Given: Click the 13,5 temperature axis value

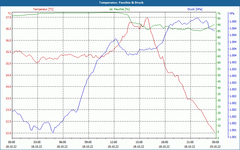Looking at the screenshot, I should pyautogui.click(x=8, y=98).
